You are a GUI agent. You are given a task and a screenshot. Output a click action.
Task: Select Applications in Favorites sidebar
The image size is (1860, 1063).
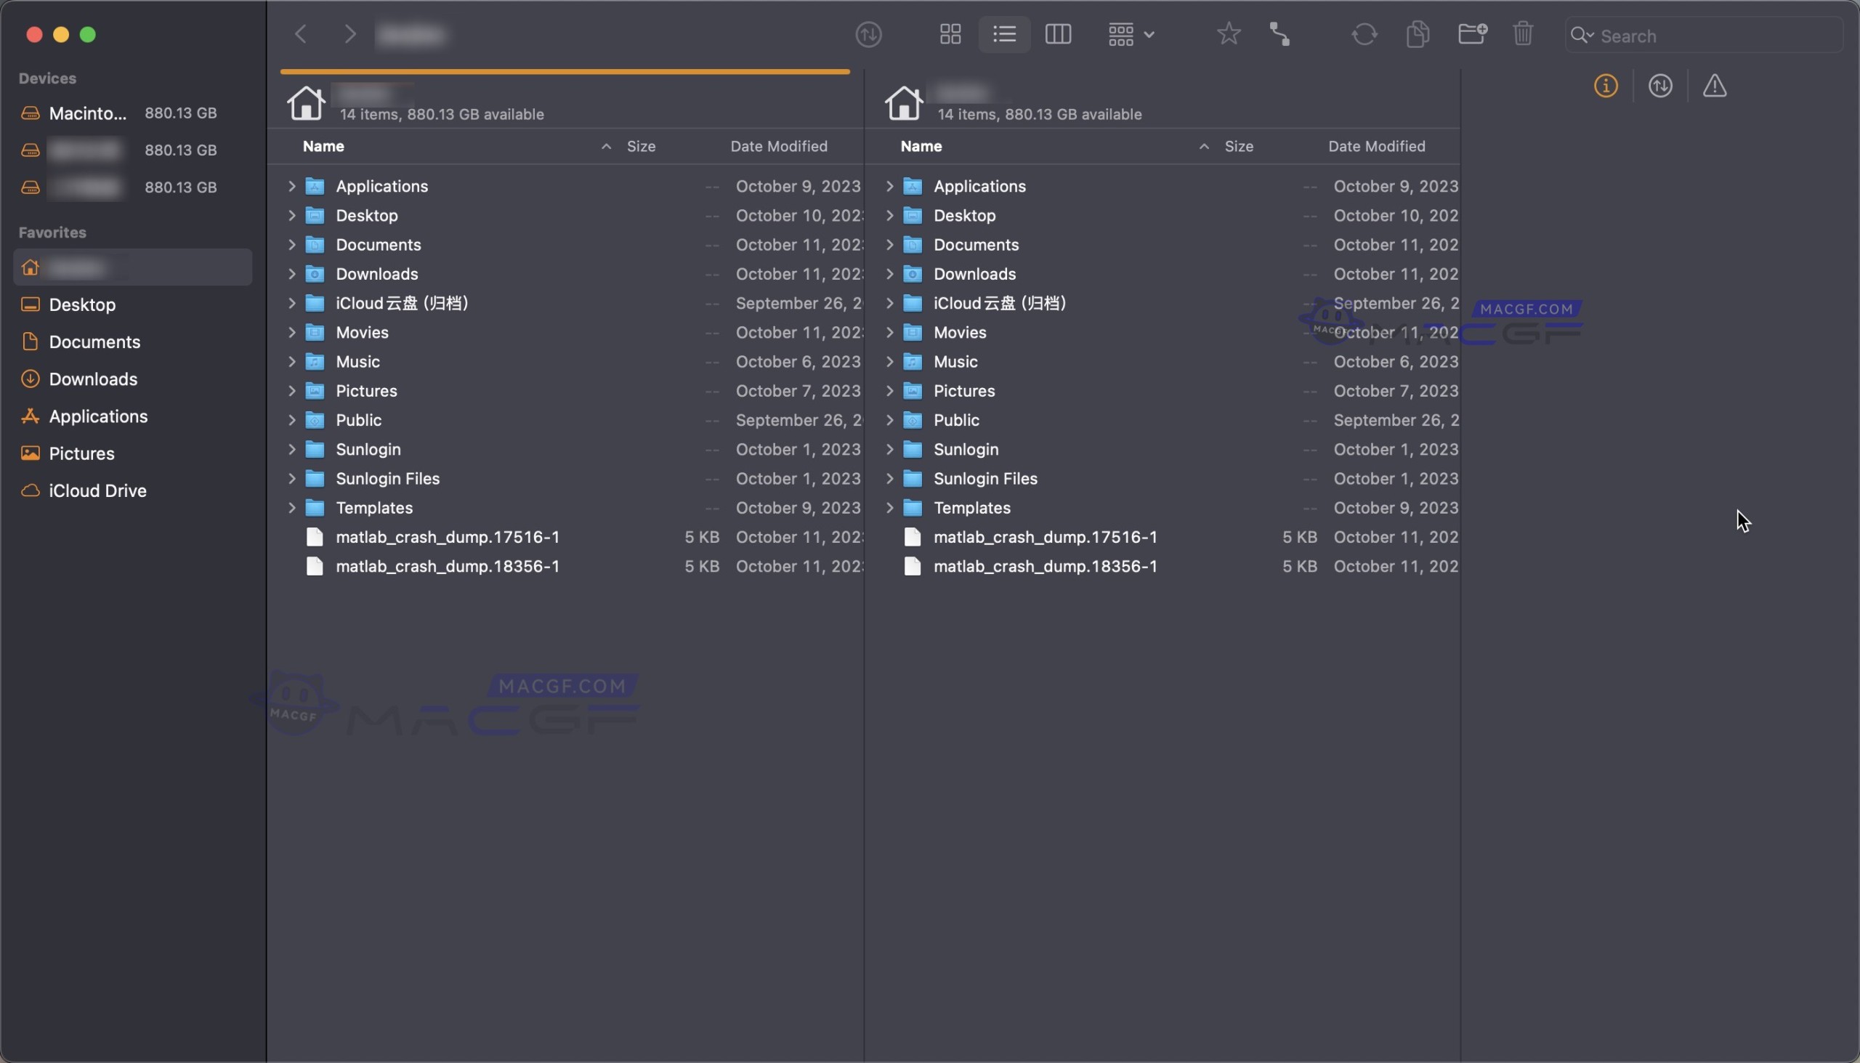[98, 416]
